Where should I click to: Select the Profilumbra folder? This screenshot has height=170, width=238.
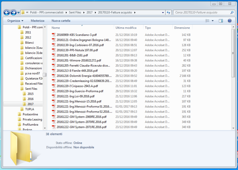30,125
